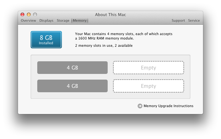
Task: Open the Overview tab
Action: pos(28,21)
